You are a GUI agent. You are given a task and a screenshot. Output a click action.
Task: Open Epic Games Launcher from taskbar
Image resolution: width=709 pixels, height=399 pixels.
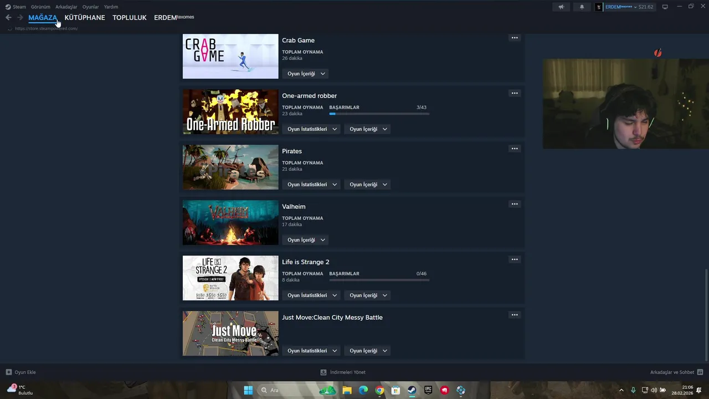pyautogui.click(x=428, y=390)
